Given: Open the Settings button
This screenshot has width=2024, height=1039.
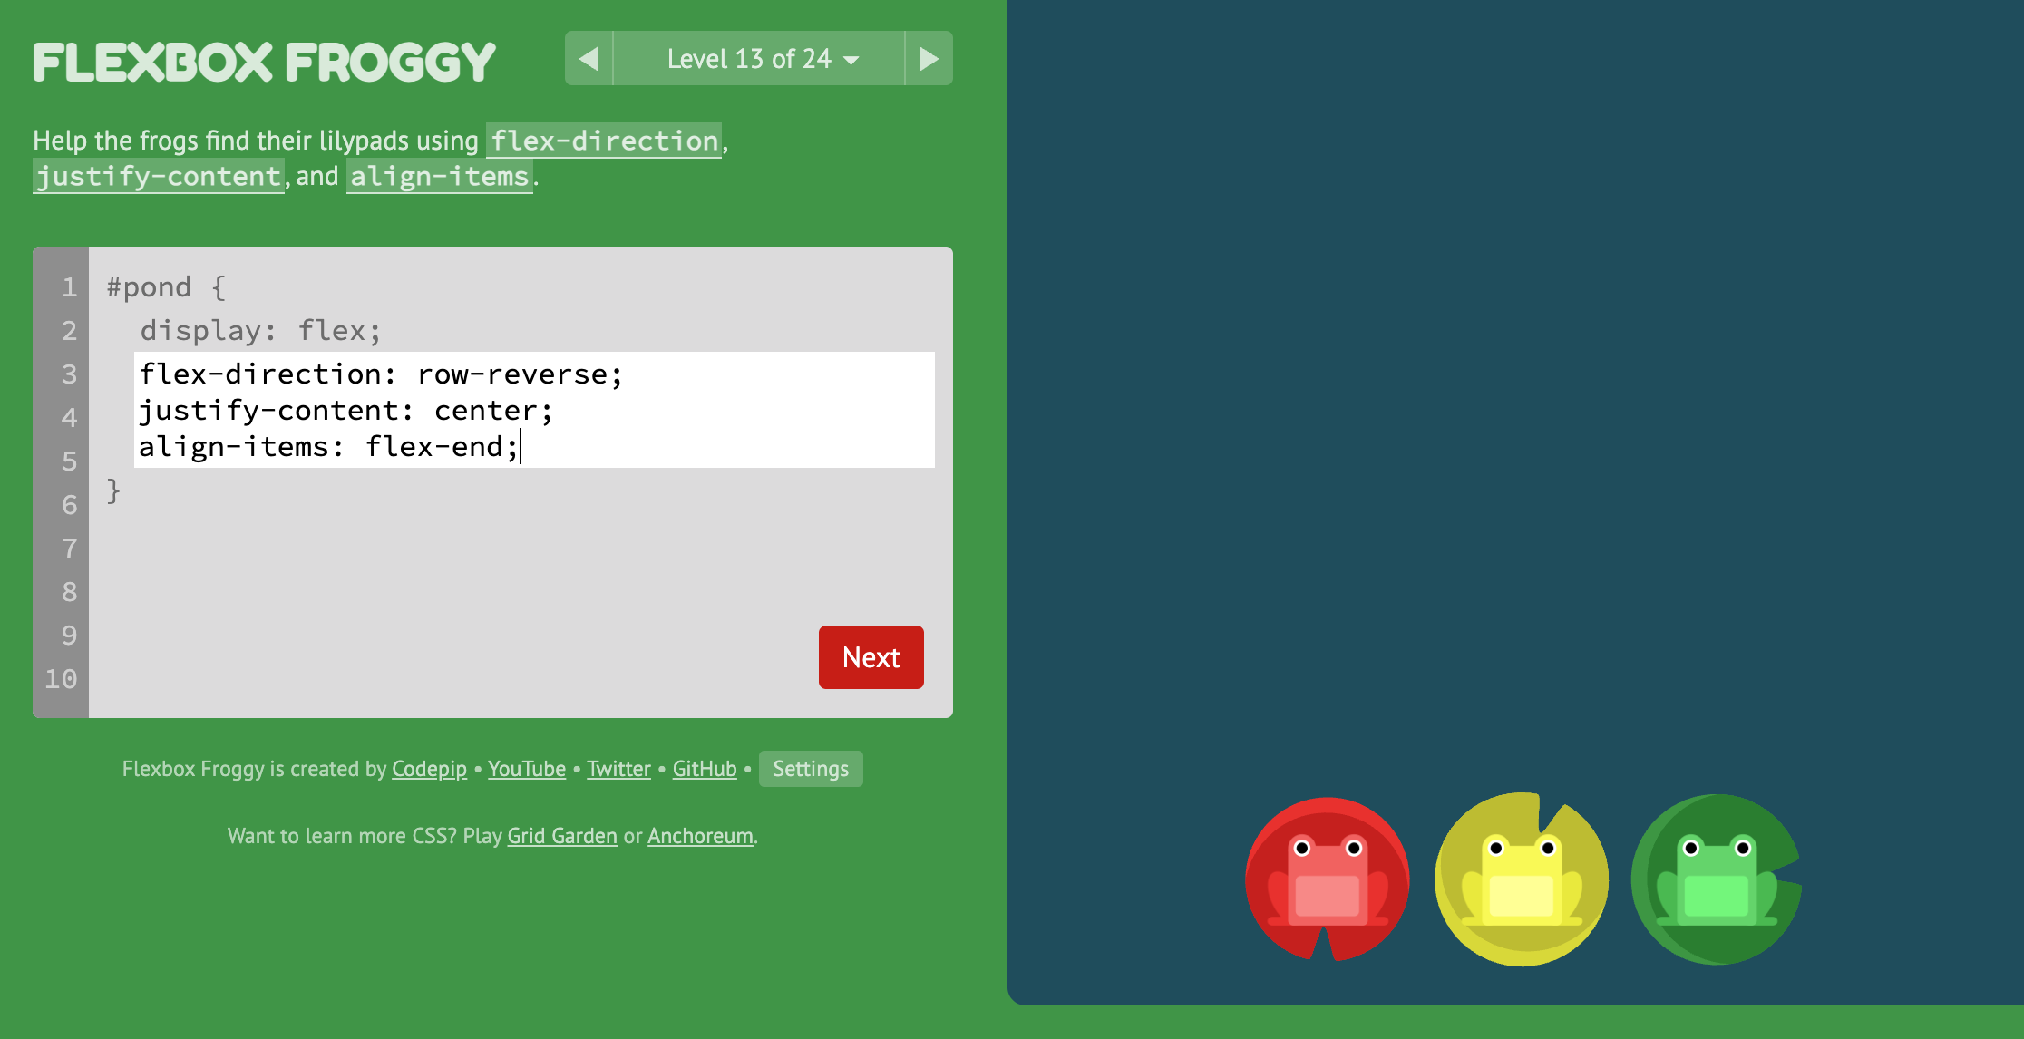Looking at the screenshot, I should tap(811, 769).
